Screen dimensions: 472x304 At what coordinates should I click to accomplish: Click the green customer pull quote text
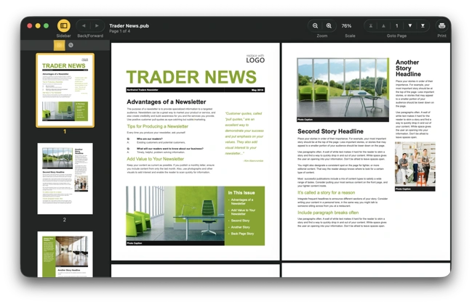coord(244,133)
